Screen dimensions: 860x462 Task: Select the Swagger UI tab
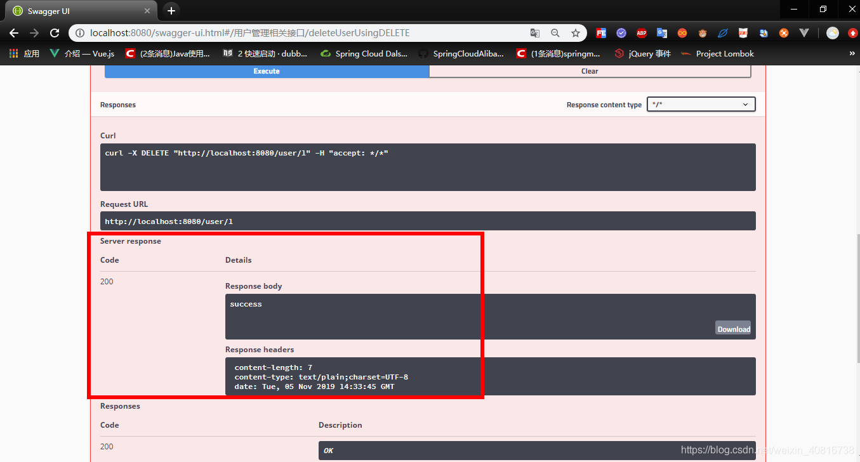pyautogui.click(x=81, y=11)
